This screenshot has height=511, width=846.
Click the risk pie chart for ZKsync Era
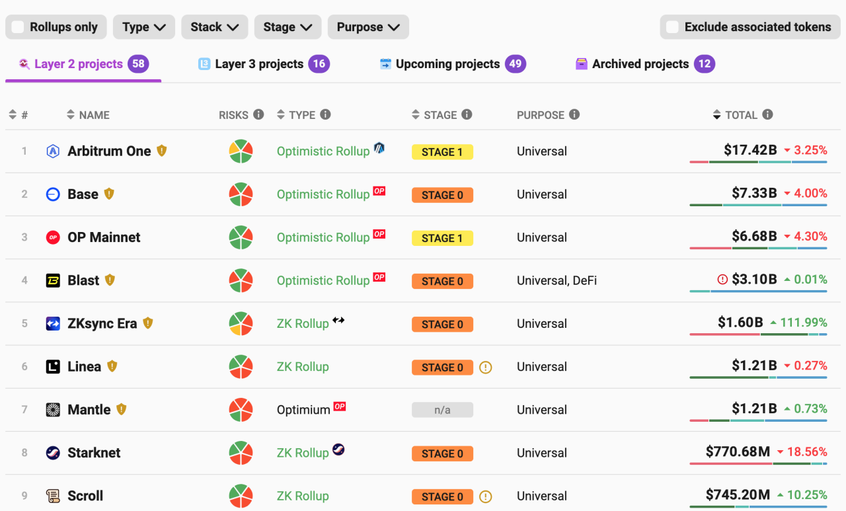pos(241,324)
